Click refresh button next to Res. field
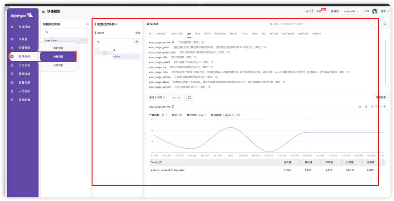Image resolution: width=394 pixels, height=201 pixels. (x=190, y=97)
